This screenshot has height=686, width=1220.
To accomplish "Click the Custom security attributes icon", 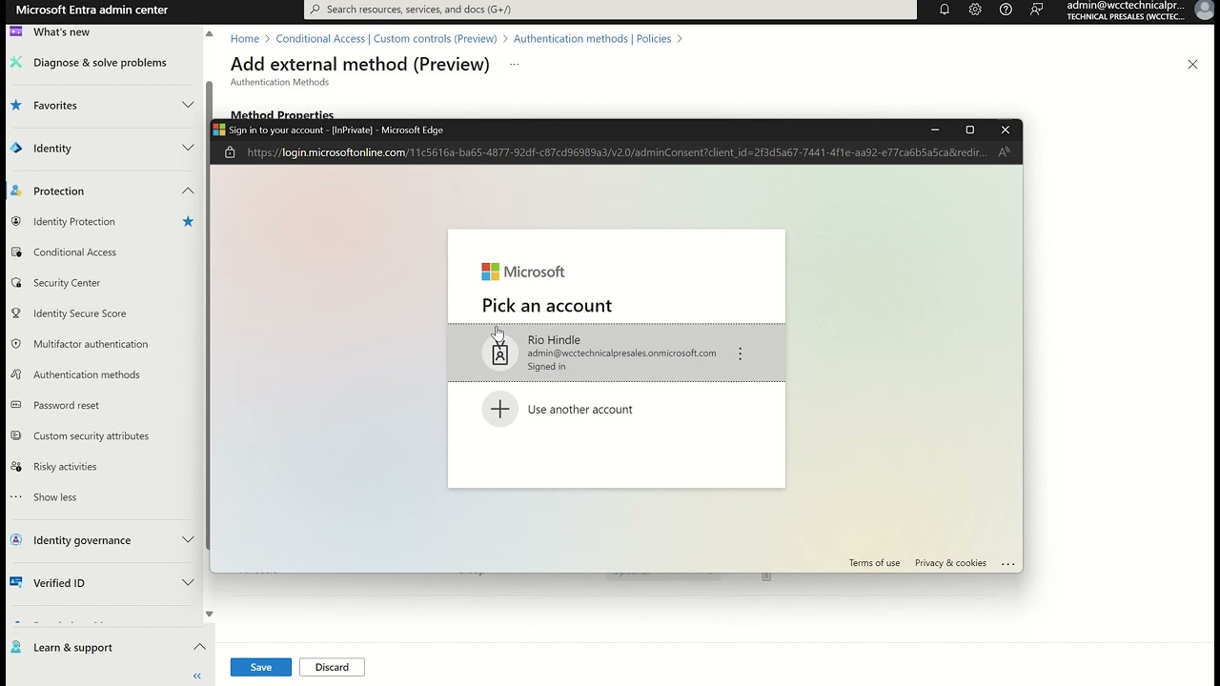I will point(15,435).
